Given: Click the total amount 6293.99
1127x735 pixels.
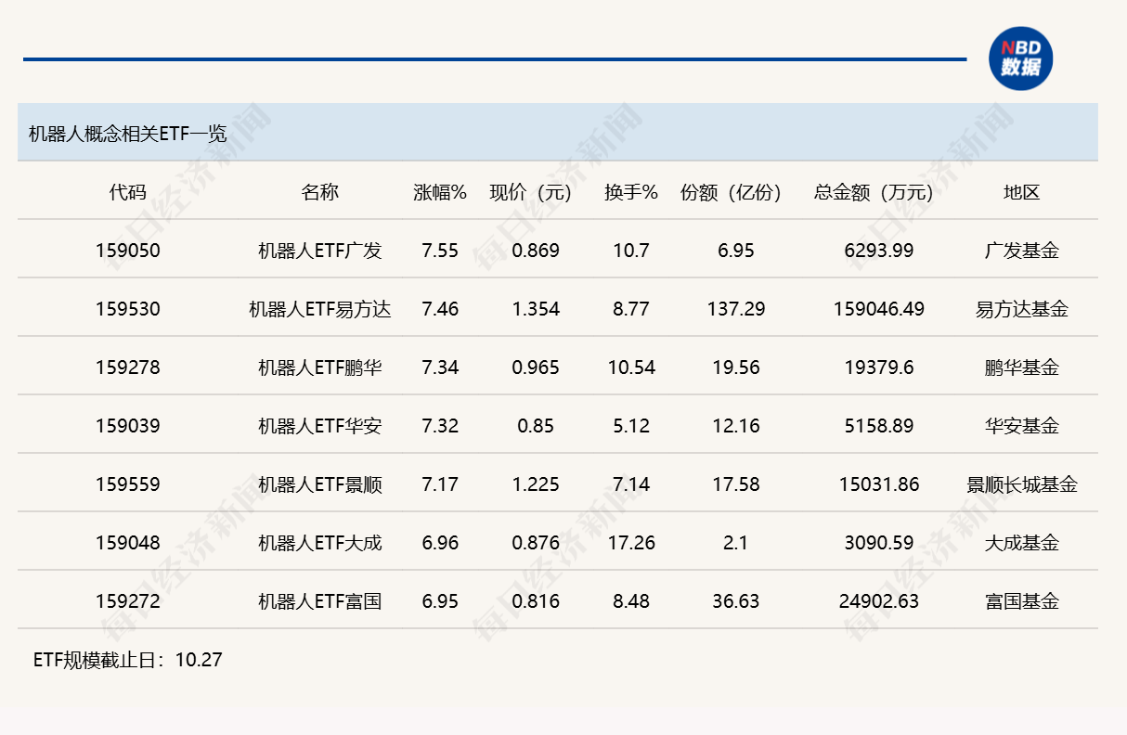Looking at the screenshot, I should click(879, 251).
